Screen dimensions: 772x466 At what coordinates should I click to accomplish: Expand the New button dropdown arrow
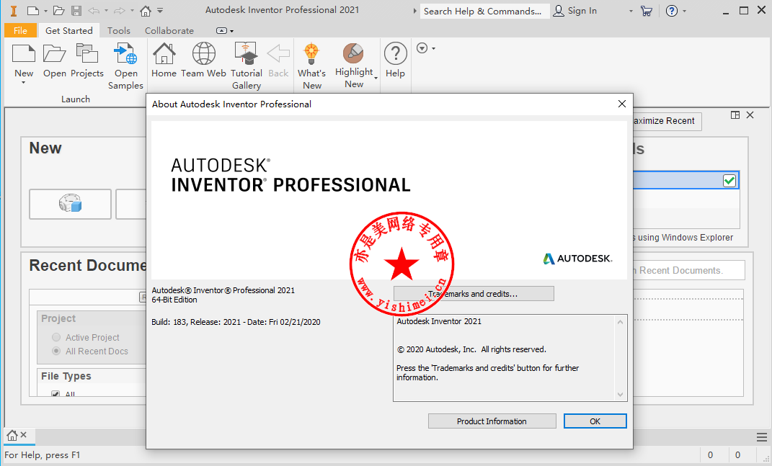pos(23,83)
